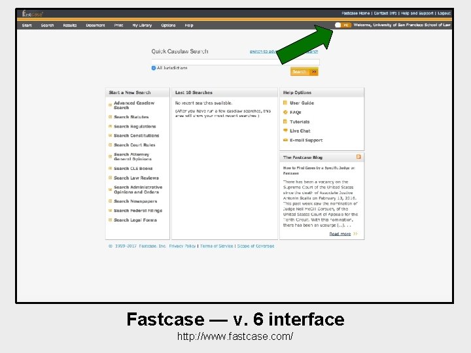The image size is (471, 353).
Task: Open the Search Legal Forms link
Action: coord(135,220)
